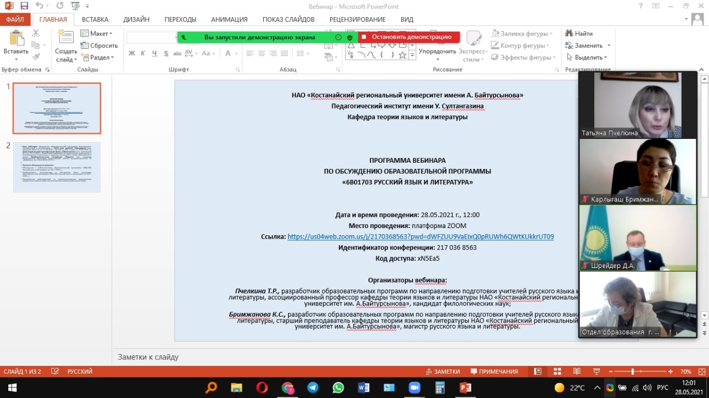Expand the shapes gallery more arrow

412,56
